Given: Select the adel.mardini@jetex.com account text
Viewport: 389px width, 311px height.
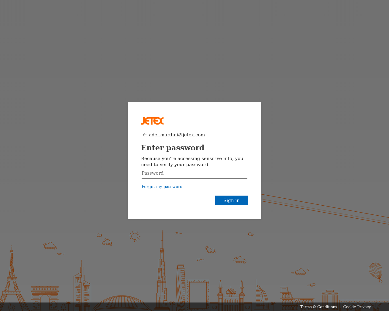Looking at the screenshot, I should point(177,135).
